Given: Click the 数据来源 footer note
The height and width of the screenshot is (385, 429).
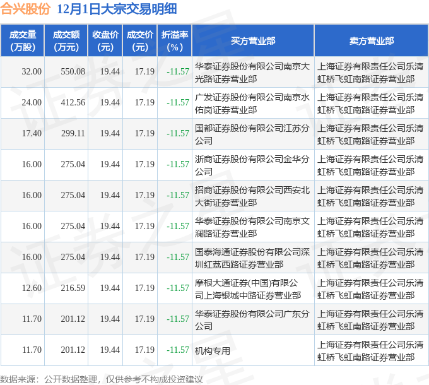Looking at the screenshot, I should pos(101,379).
